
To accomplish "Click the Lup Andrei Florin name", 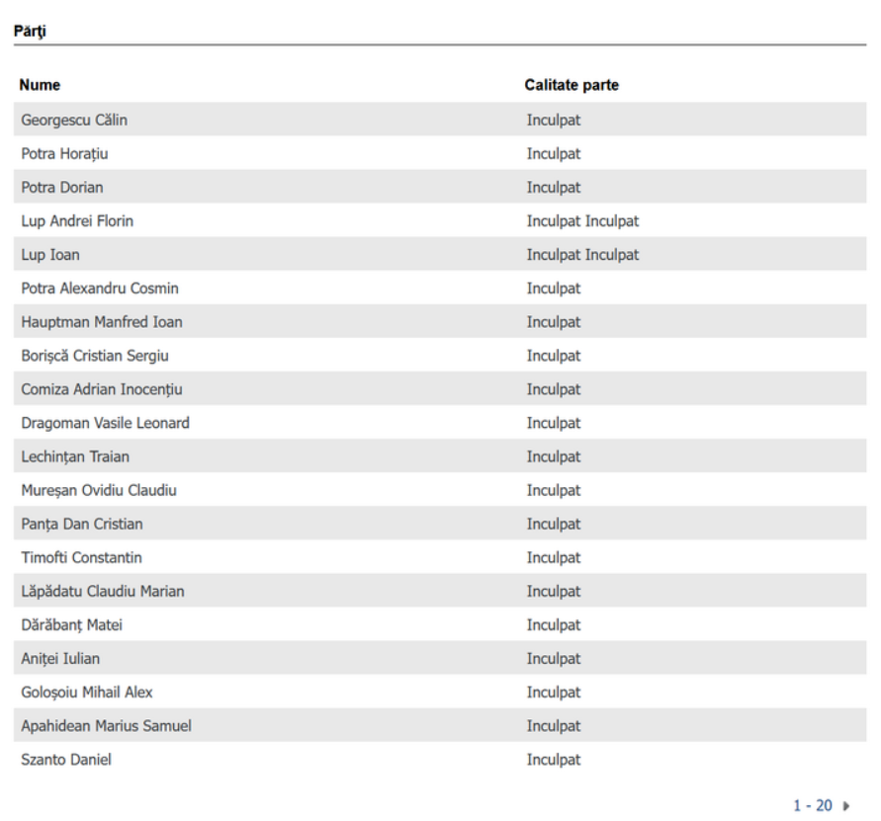I will click(x=77, y=221).
